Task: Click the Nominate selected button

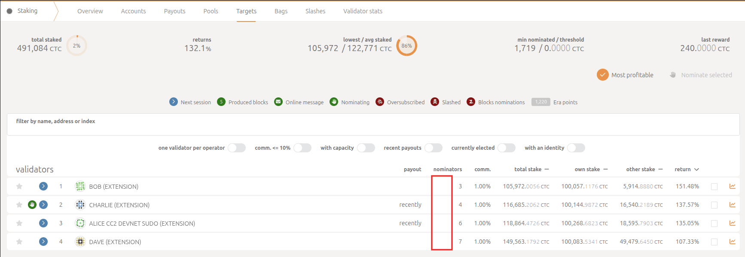Action: [701, 75]
